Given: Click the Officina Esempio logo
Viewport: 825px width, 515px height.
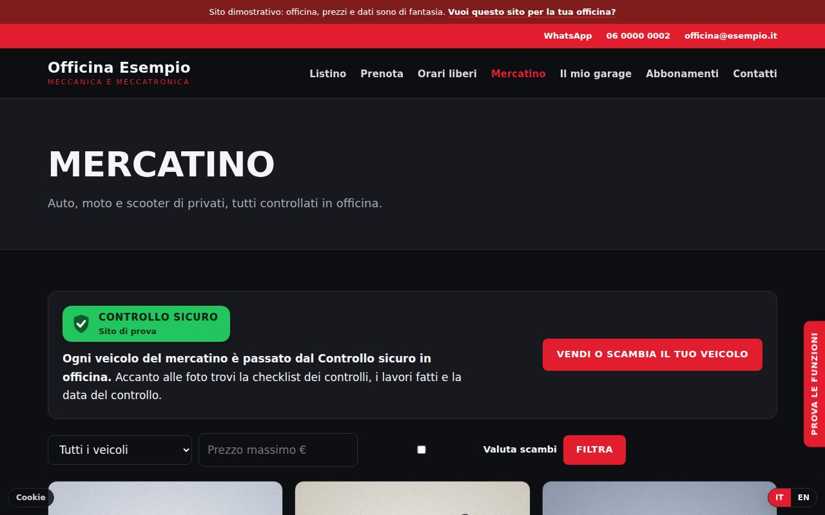Looking at the screenshot, I should 119,73.
